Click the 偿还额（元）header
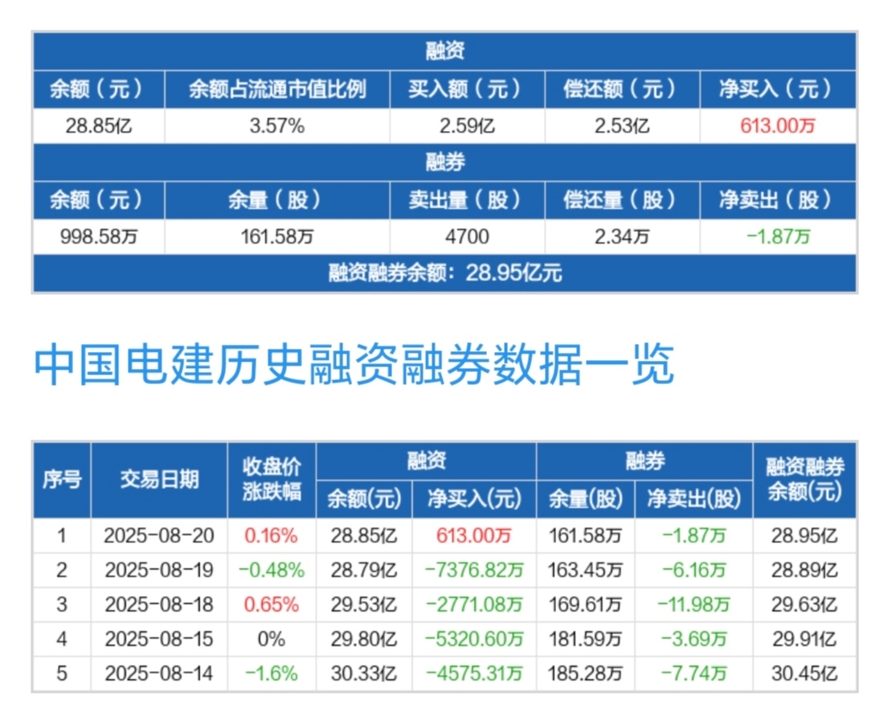This screenshot has height=704, width=888. (622, 89)
